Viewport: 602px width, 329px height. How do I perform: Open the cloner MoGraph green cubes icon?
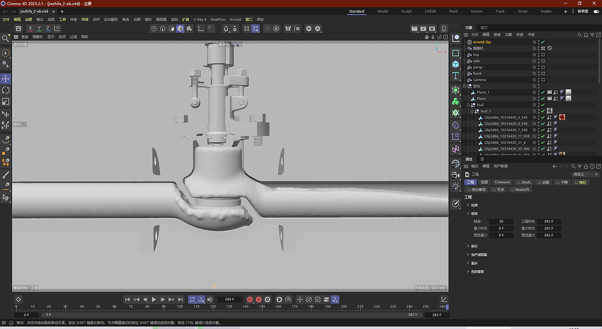pyautogui.click(x=455, y=102)
